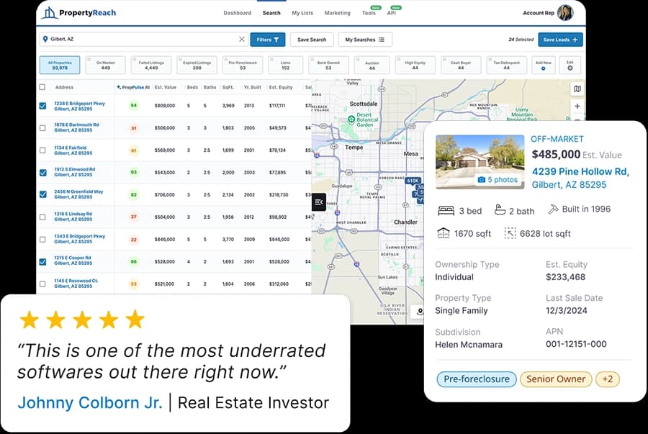Click the 610K price marker on map
The width and height of the screenshot is (648, 434).
(413, 181)
